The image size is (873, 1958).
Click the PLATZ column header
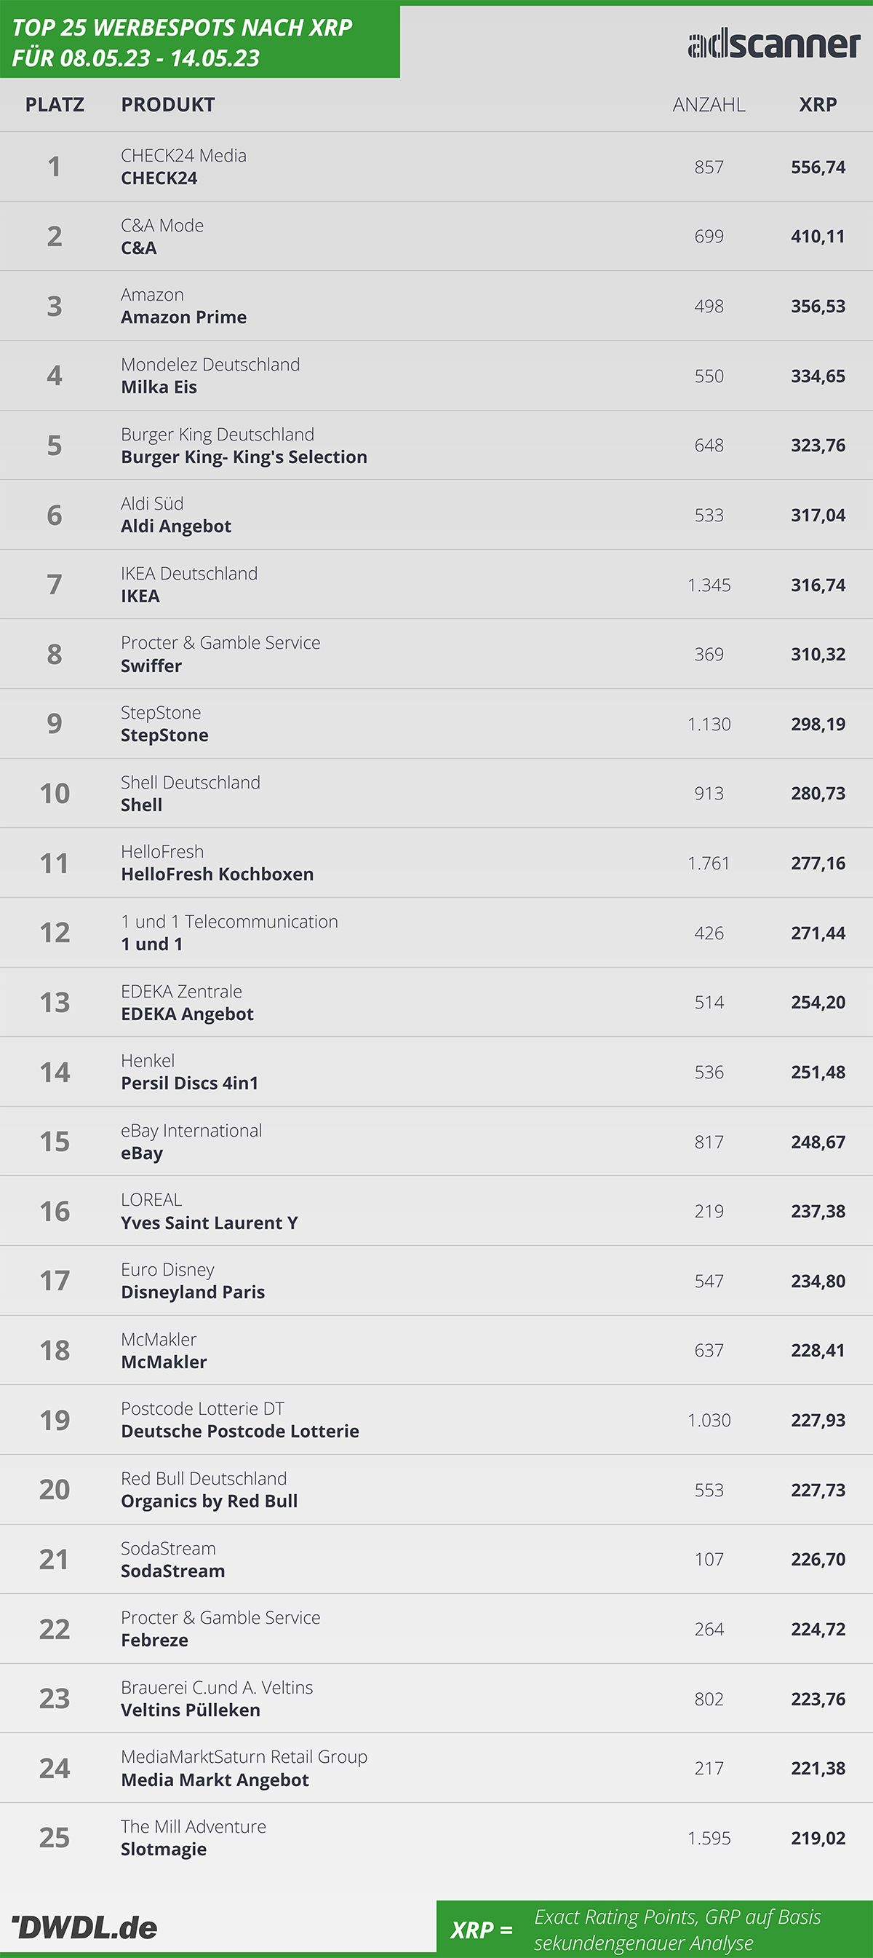pos(55,104)
